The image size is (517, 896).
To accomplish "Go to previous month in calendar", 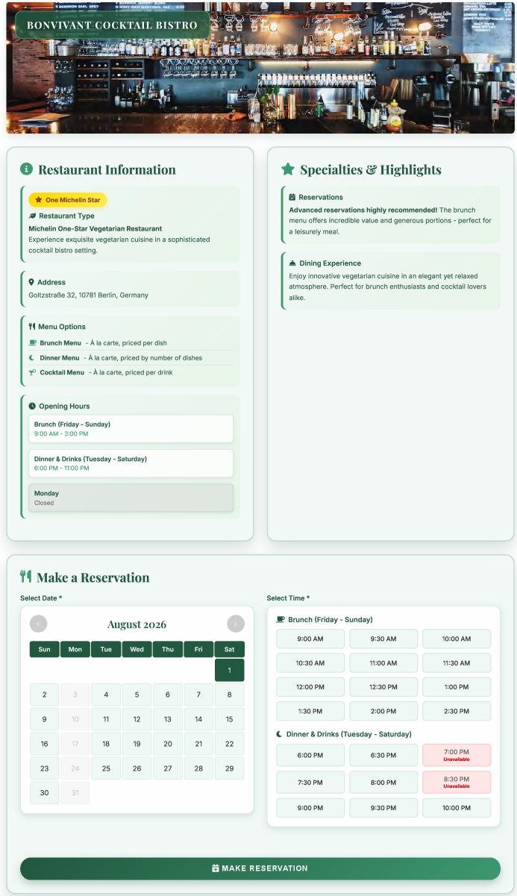I will 38,624.
